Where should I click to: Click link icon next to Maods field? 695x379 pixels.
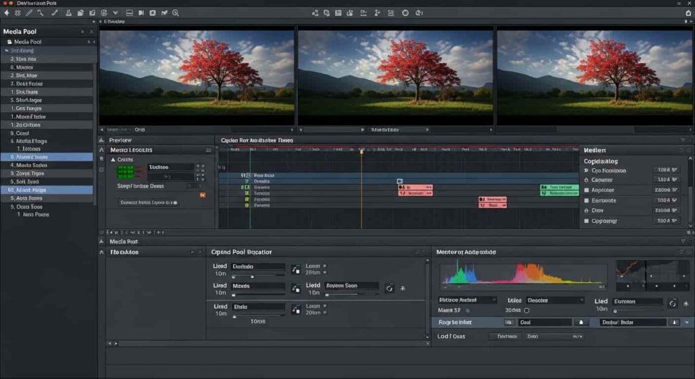click(296, 289)
